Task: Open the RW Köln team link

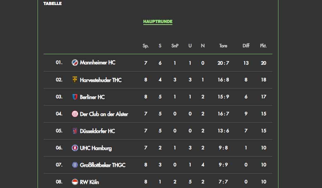Action: 89,182
